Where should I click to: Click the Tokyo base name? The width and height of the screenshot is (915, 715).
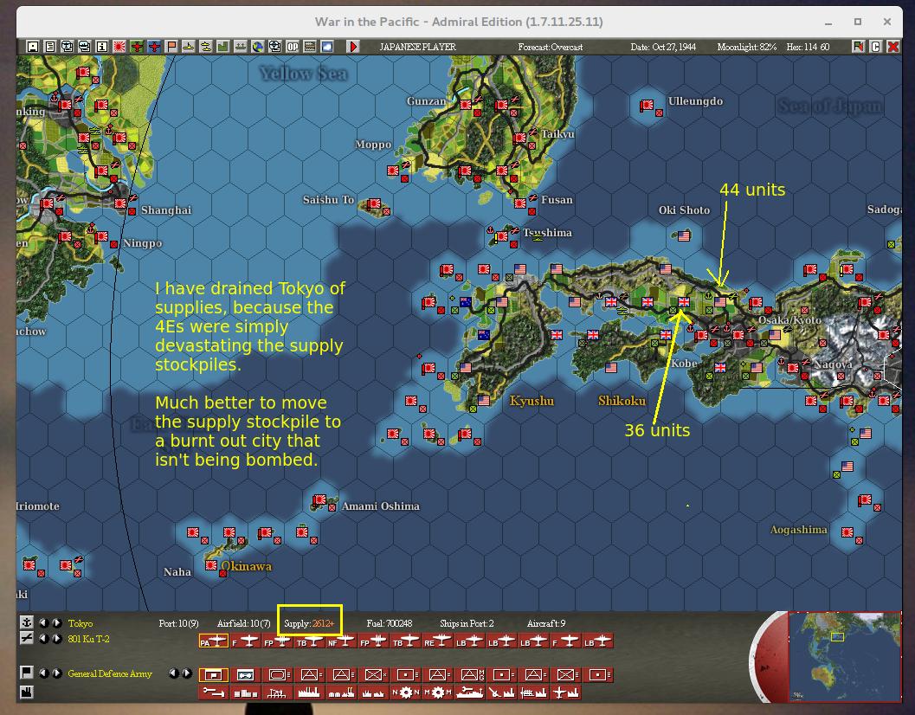tap(80, 623)
